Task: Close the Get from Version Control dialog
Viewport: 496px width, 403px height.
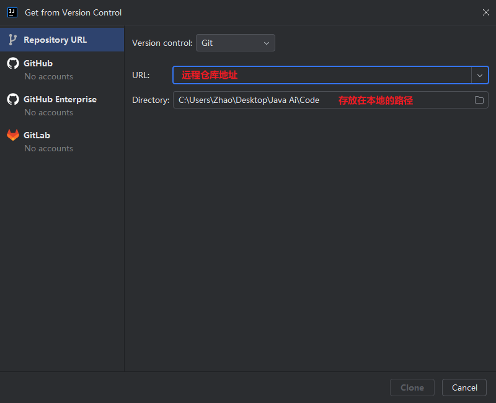Action: tap(486, 12)
